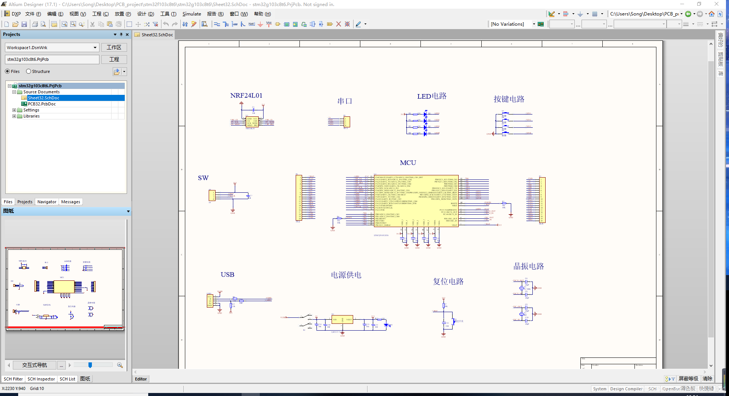Click the 交互式导航 button
Image resolution: width=729 pixels, height=396 pixels.
pyautogui.click(x=34, y=365)
